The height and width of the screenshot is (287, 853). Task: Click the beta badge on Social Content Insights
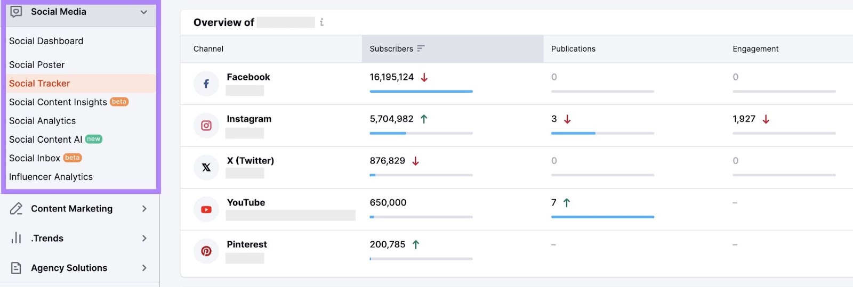pyautogui.click(x=119, y=102)
